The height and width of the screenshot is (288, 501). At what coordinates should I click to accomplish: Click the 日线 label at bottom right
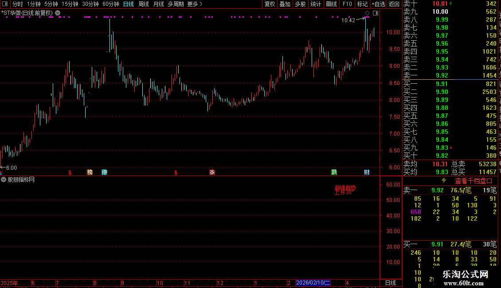(x=391, y=283)
